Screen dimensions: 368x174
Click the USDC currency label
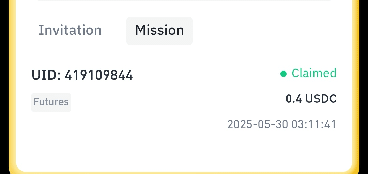tap(321, 99)
